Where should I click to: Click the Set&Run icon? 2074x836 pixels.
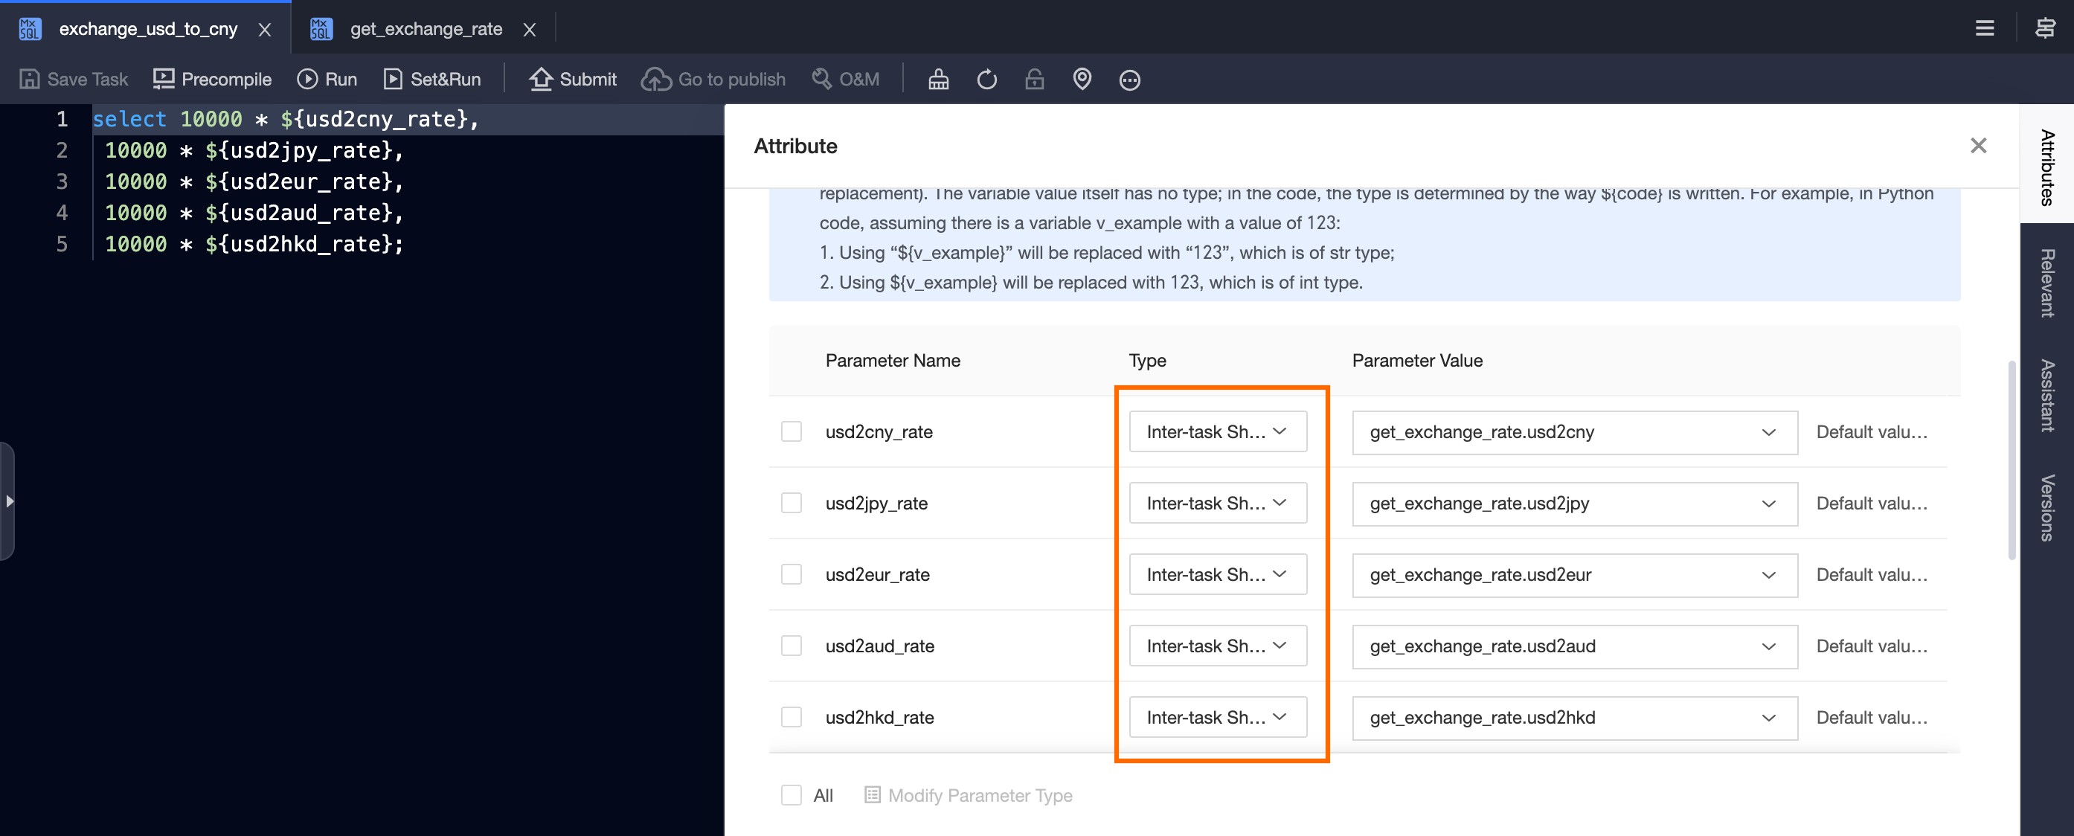[392, 79]
